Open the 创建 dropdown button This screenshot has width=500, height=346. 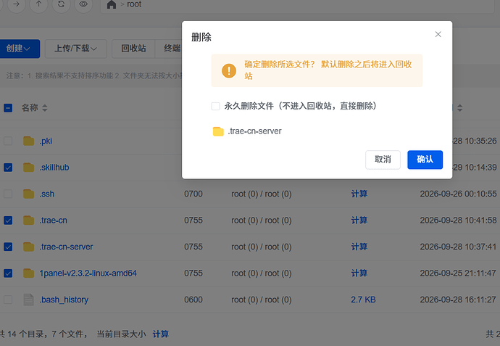pyautogui.click(x=18, y=49)
